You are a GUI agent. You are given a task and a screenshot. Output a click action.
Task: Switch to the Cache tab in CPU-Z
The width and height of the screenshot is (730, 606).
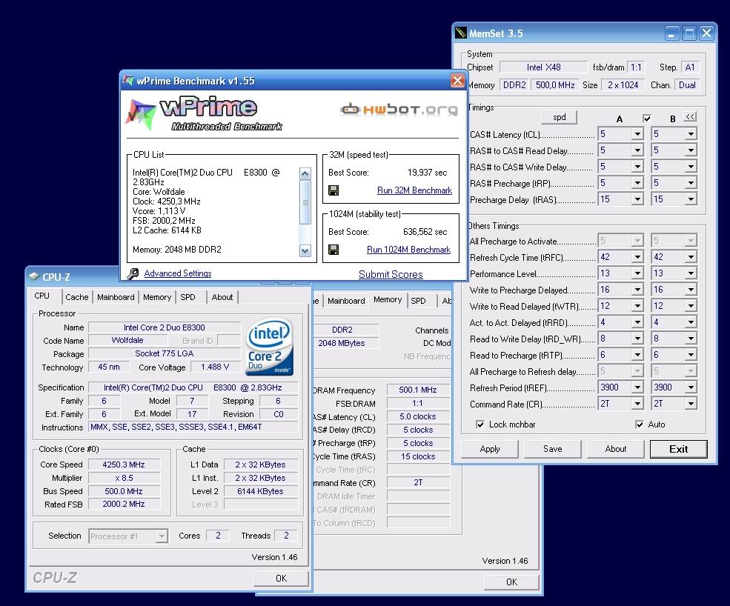77,297
